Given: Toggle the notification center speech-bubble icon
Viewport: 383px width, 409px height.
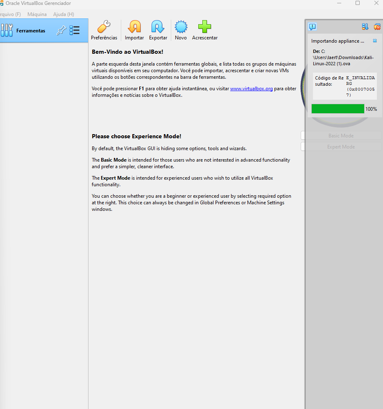Looking at the screenshot, I should click(313, 27).
